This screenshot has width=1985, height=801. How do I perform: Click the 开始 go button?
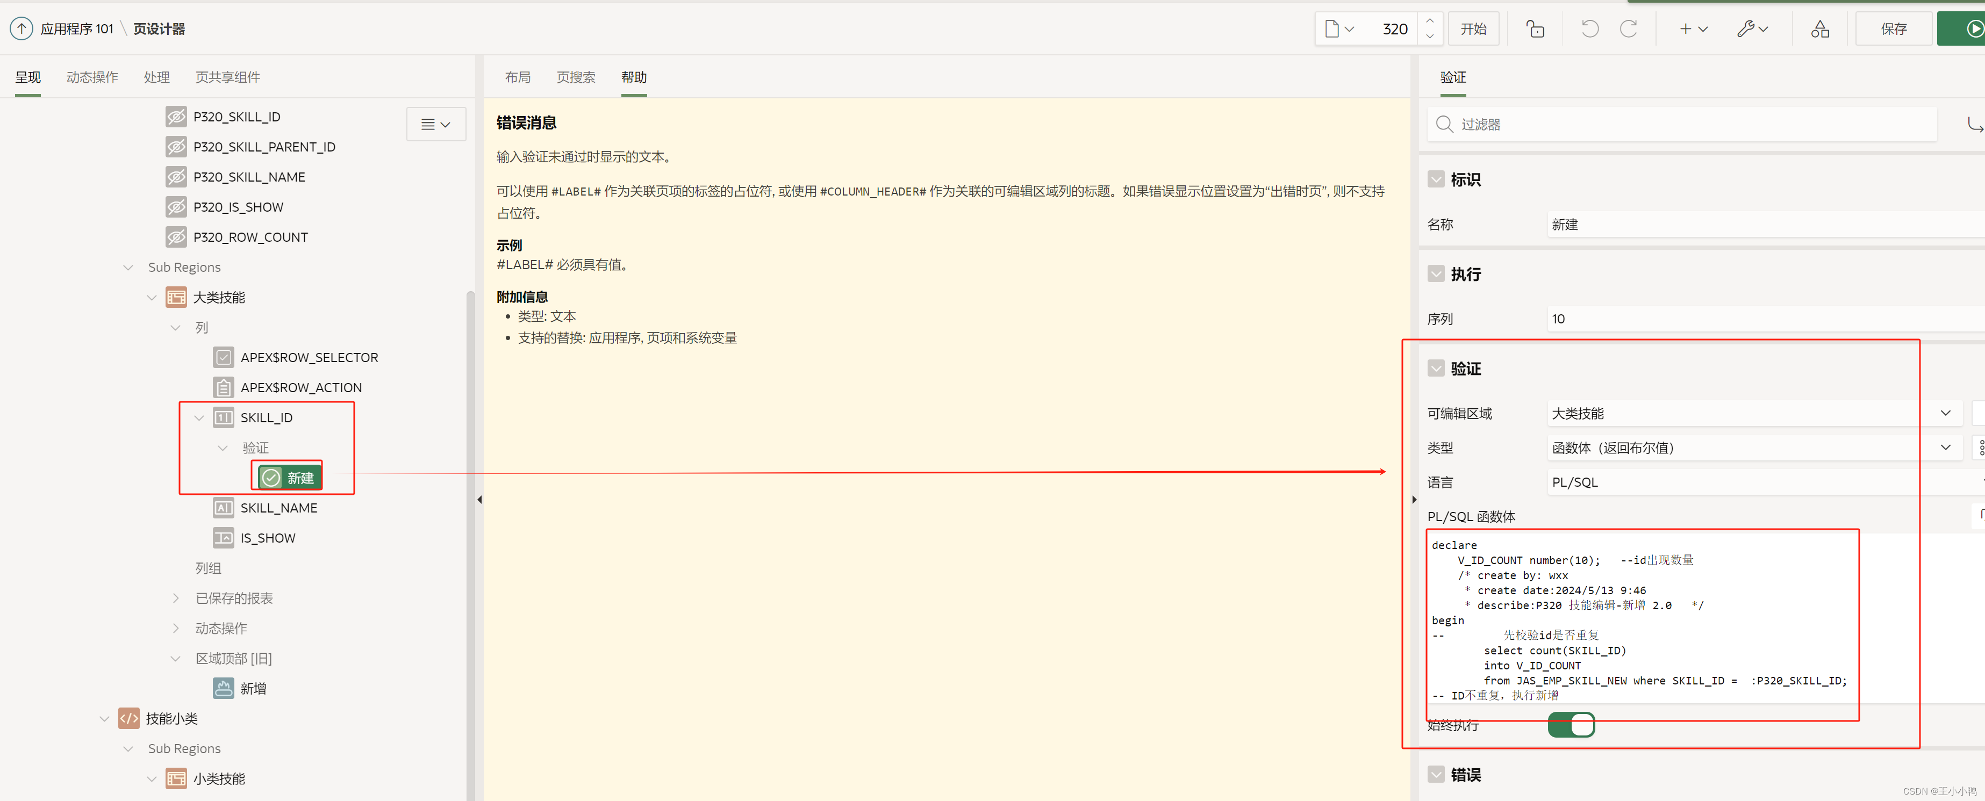pos(1473,29)
